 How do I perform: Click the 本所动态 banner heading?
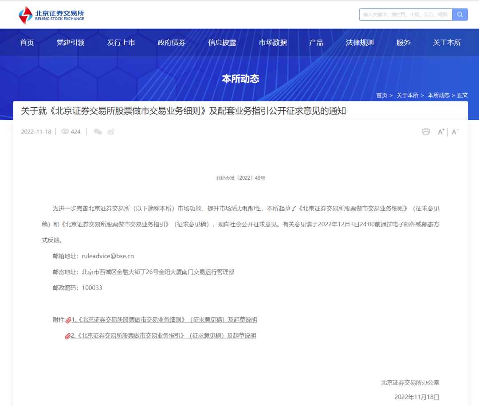coord(240,79)
